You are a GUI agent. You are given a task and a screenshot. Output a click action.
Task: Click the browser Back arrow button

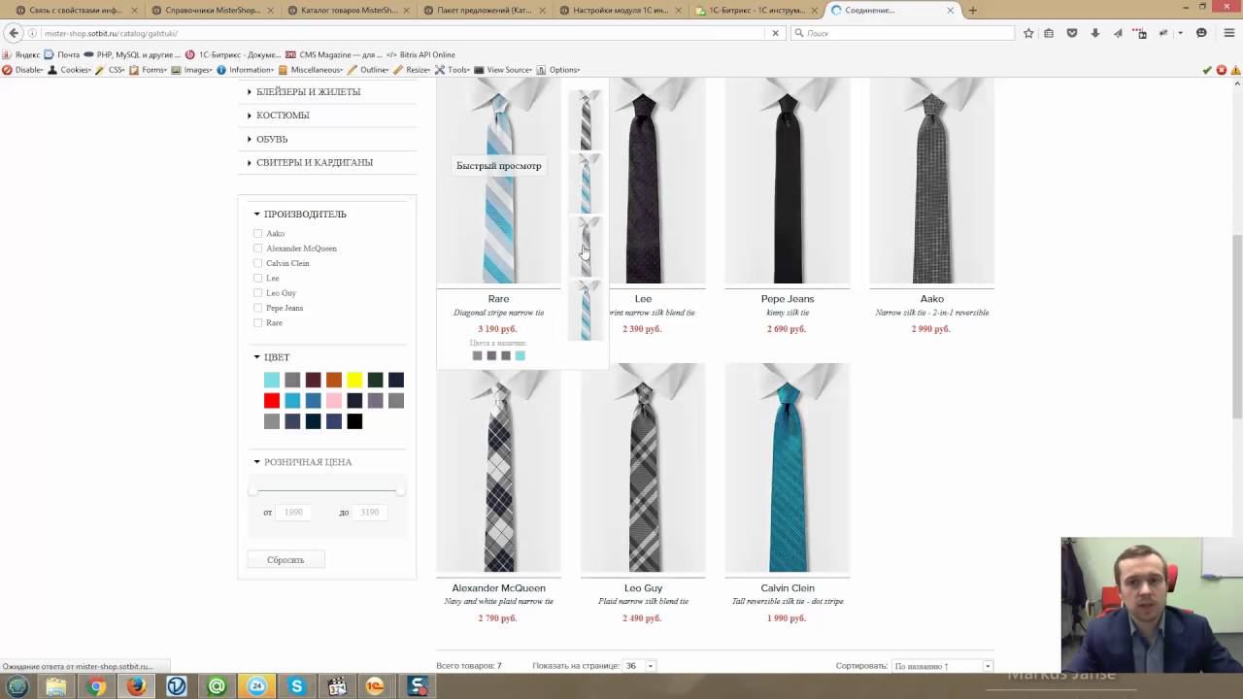[14, 33]
